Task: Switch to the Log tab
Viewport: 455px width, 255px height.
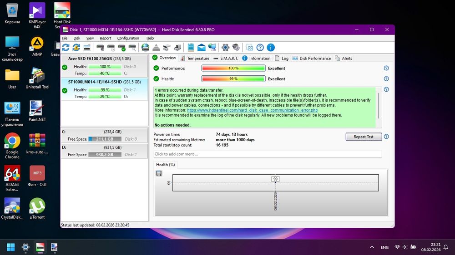Action: 282,58
